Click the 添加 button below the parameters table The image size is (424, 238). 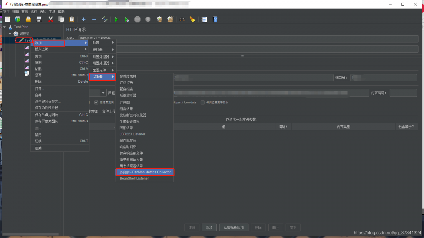coord(209,227)
